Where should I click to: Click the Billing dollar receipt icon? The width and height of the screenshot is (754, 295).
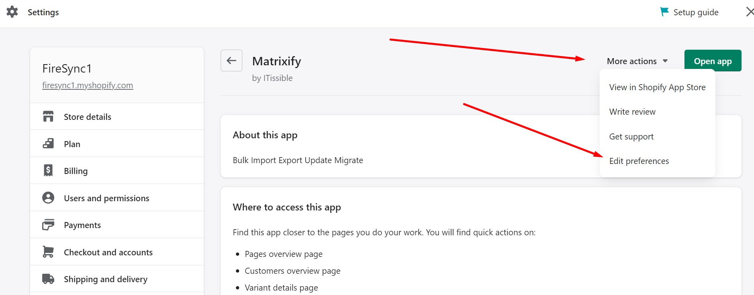(x=48, y=170)
